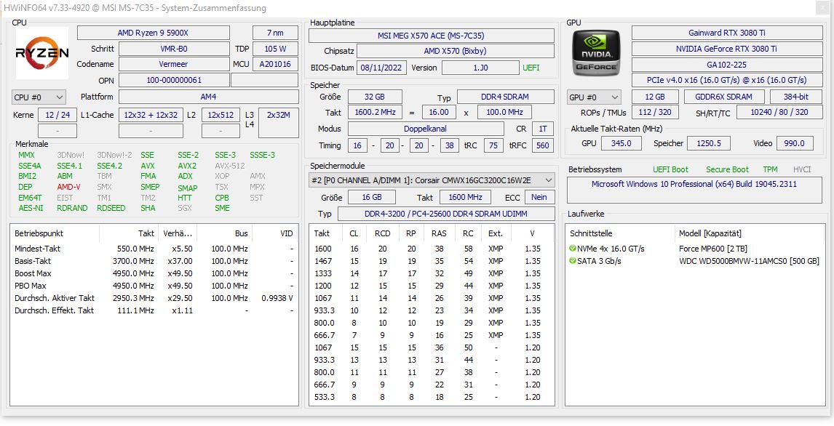
Task: Select the Force MP600 [2 TB] drive entry
Action: tap(713, 249)
